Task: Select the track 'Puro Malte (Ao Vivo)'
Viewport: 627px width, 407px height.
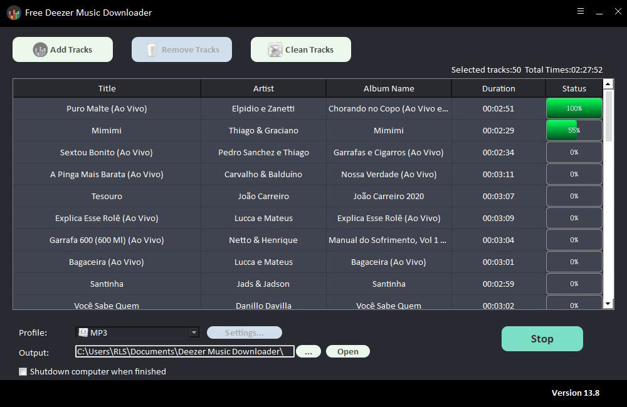Action: click(107, 109)
